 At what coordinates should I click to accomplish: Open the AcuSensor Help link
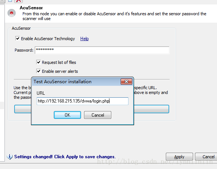coord(84,39)
